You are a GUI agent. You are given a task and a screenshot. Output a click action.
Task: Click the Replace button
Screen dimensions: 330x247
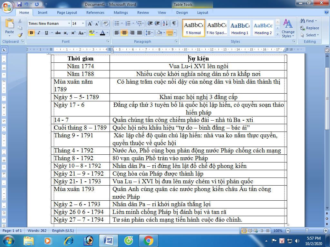(310, 28)
